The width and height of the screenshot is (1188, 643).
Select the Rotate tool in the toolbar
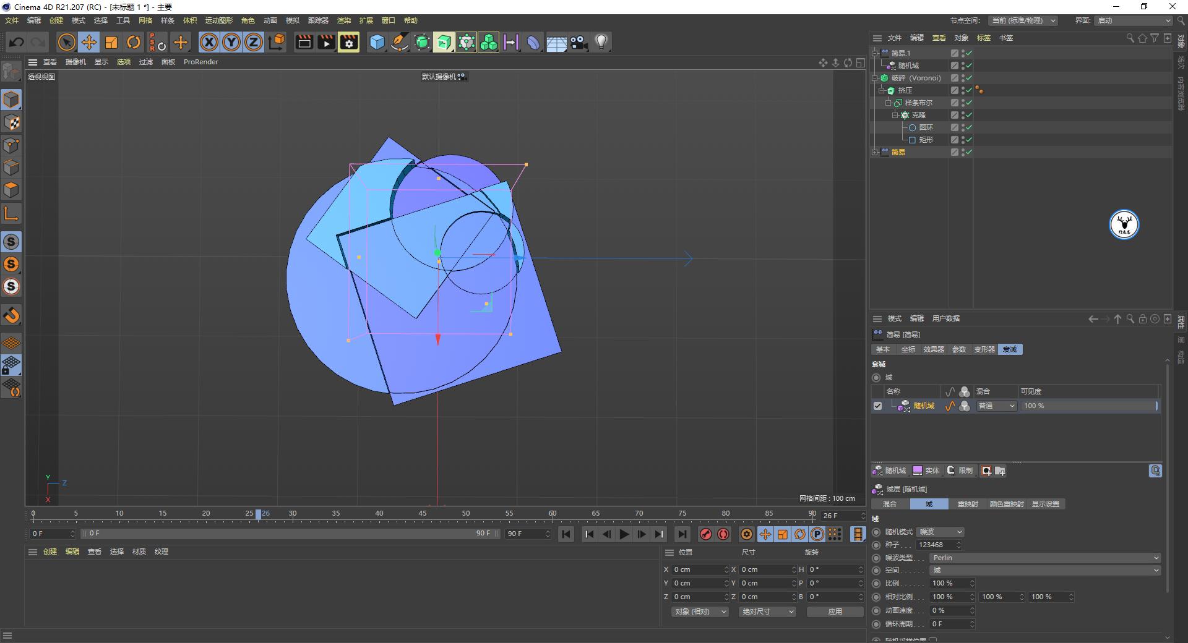[134, 42]
